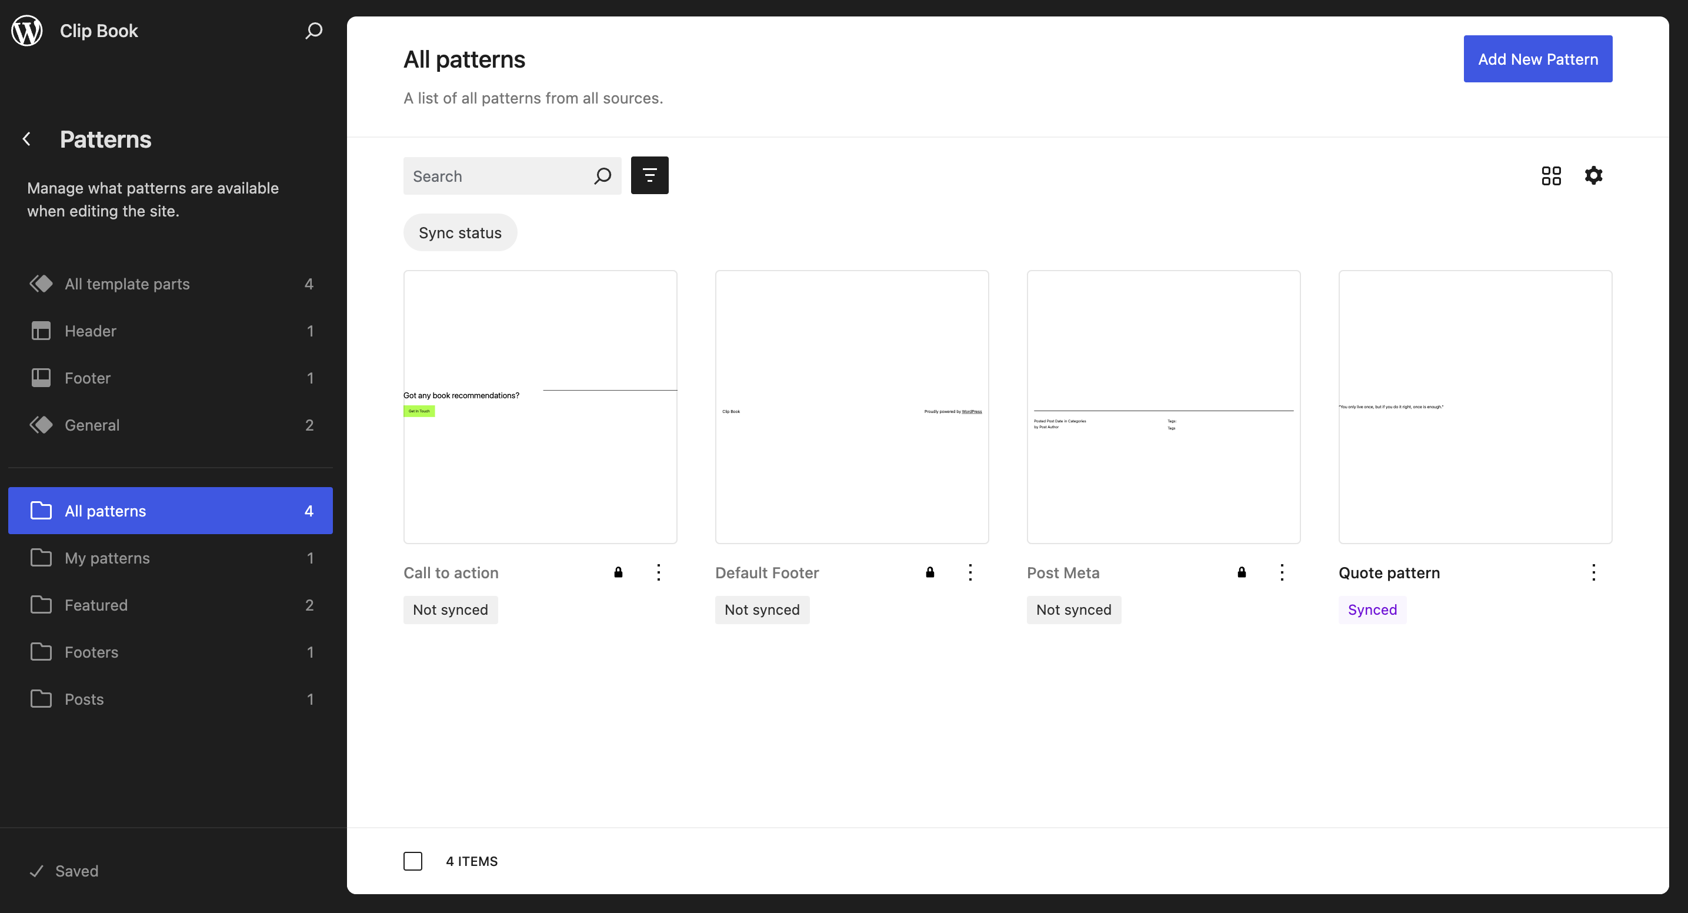Click the Post Meta title
Image resolution: width=1688 pixels, height=913 pixels.
coord(1063,573)
